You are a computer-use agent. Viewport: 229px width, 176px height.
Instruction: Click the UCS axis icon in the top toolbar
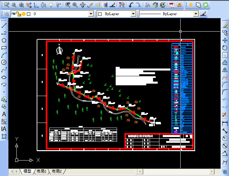point(36,5)
